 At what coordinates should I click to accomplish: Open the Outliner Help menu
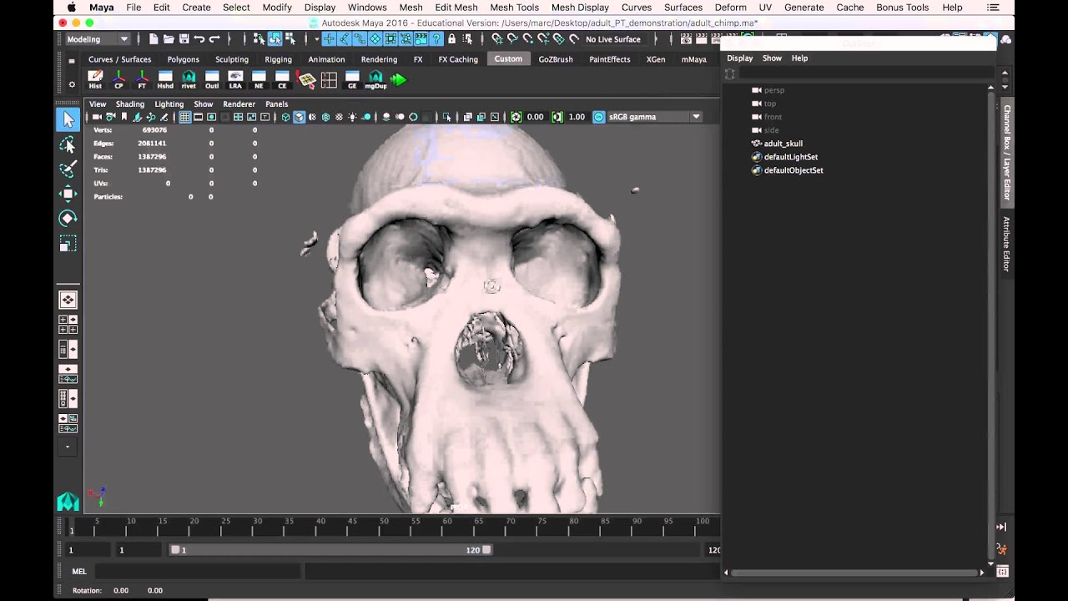click(x=799, y=58)
